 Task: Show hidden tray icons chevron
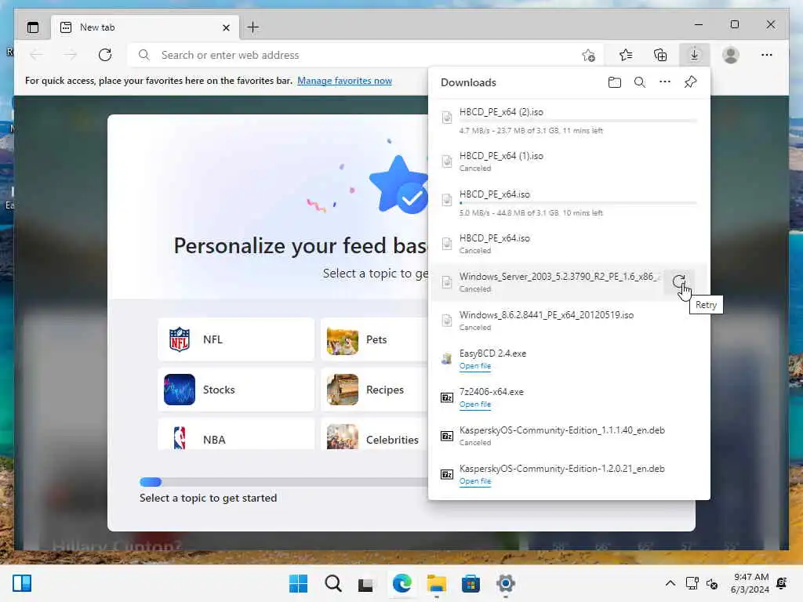(670, 583)
